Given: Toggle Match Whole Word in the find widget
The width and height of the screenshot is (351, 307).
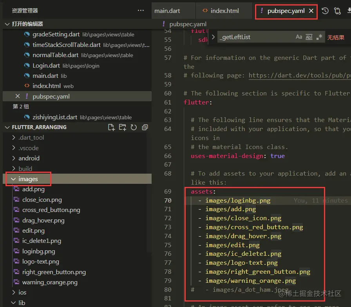Looking at the screenshot, I should tap(309, 37).
